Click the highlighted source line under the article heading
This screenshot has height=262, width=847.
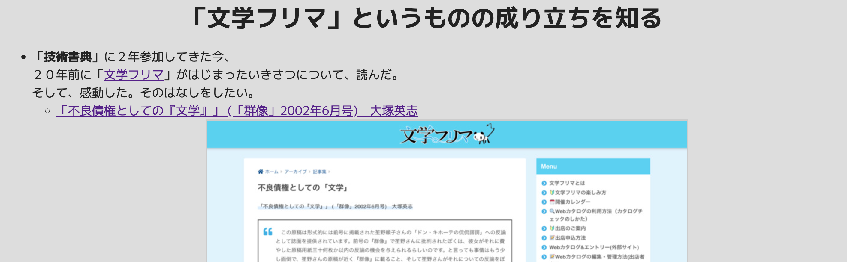click(335, 206)
